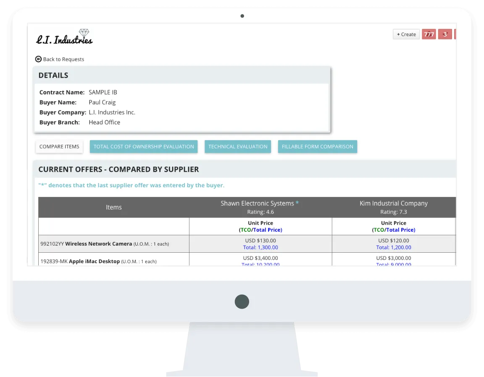Click the Items column header

tap(113, 207)
